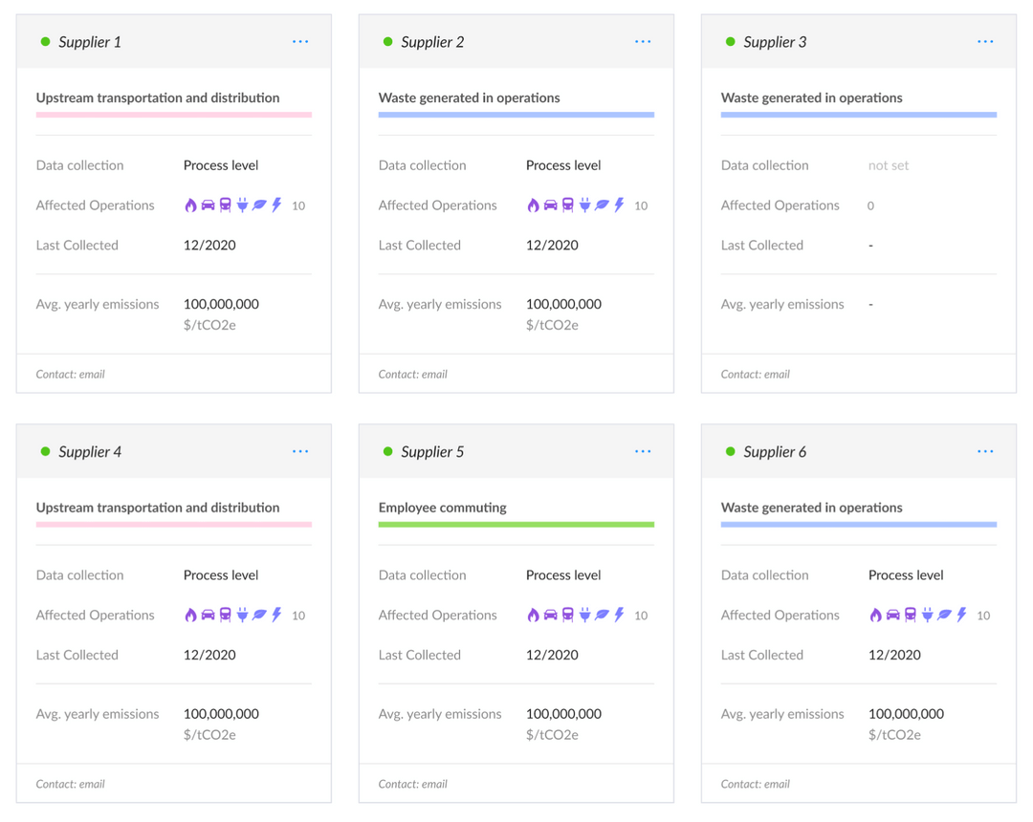This screenshot has height=822, width=1033.
Task: Open the Supplier 1 card title
Action: 90,42
